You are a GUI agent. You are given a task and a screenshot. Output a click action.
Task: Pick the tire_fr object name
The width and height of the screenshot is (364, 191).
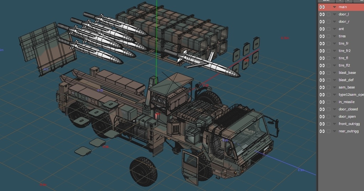(344, 44)
